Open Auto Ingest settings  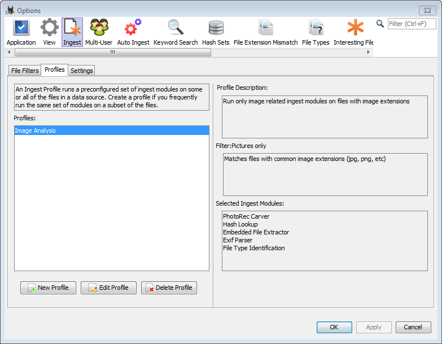coord(133,32)
